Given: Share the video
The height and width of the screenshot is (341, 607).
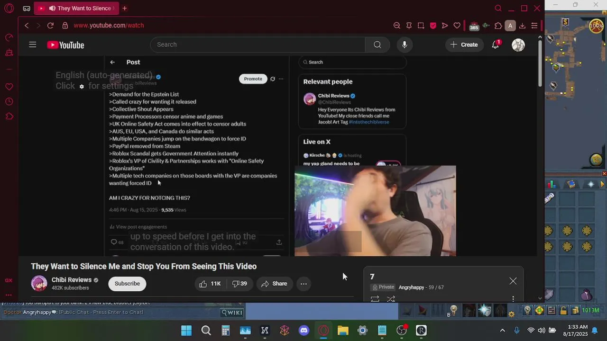Looking at the screenshot, I should tap(274, 284).
